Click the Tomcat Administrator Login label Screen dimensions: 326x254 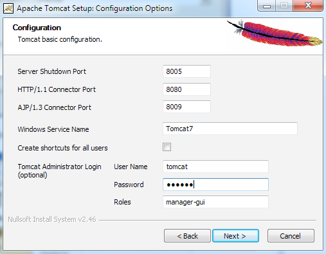[59, 170]
